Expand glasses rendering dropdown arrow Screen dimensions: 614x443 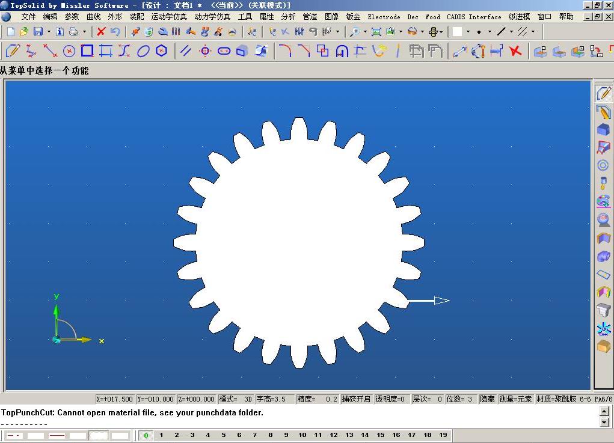(423, 32)
